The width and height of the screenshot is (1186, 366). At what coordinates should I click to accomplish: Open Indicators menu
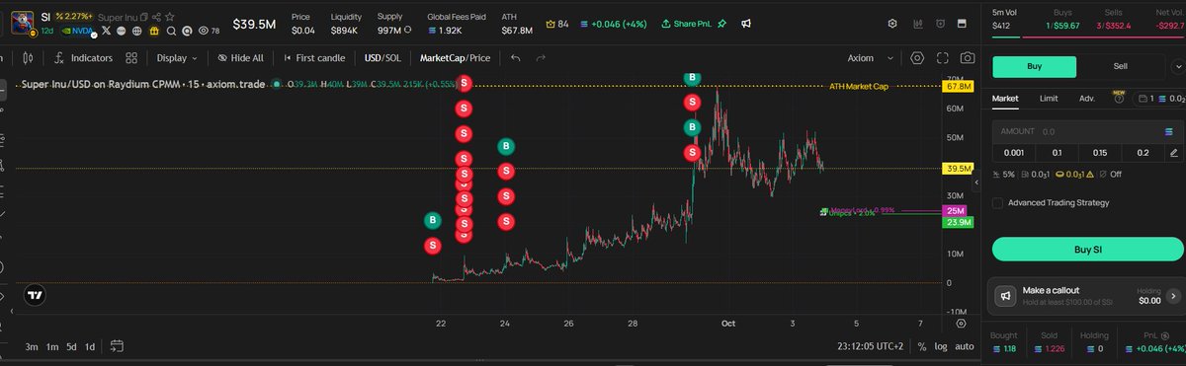83,58
